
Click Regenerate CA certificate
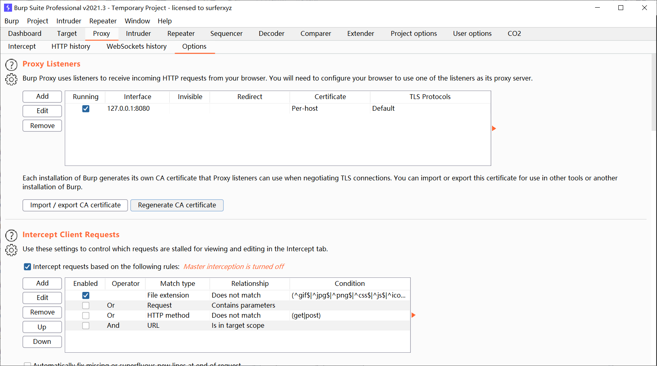[177, 205]
